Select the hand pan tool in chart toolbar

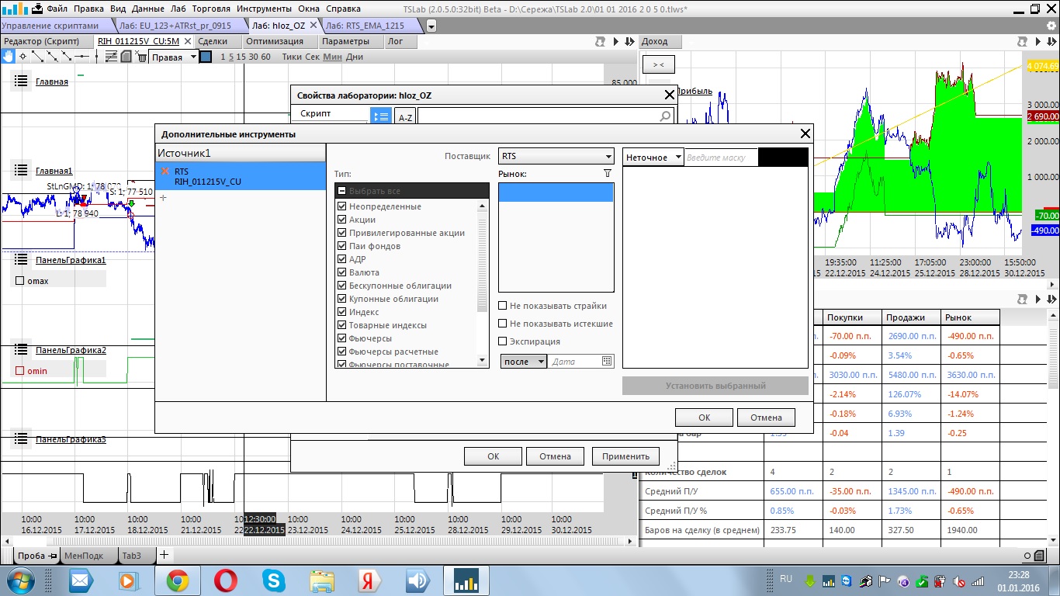[8, 57]
